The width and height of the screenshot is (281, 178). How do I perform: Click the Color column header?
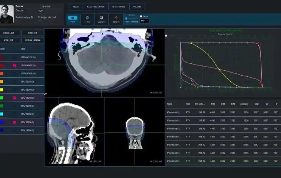(3, 49)
